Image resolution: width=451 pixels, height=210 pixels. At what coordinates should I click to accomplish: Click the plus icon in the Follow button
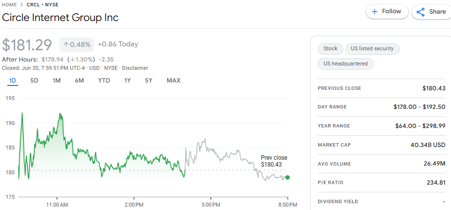[x=374, y=11]
